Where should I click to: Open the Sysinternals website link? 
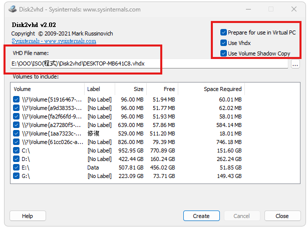54,41
